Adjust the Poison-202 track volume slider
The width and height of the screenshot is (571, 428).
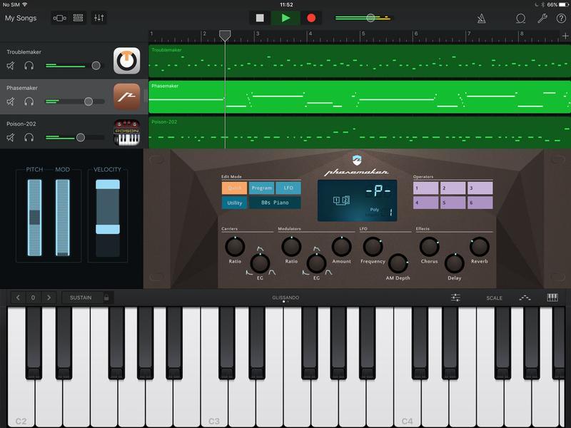click(80, 137)
